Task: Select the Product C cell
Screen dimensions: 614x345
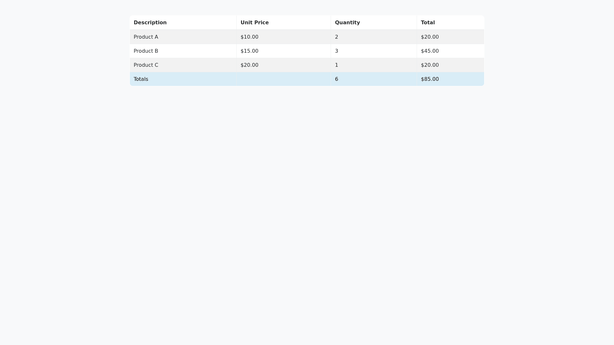Action: point(146,65)
